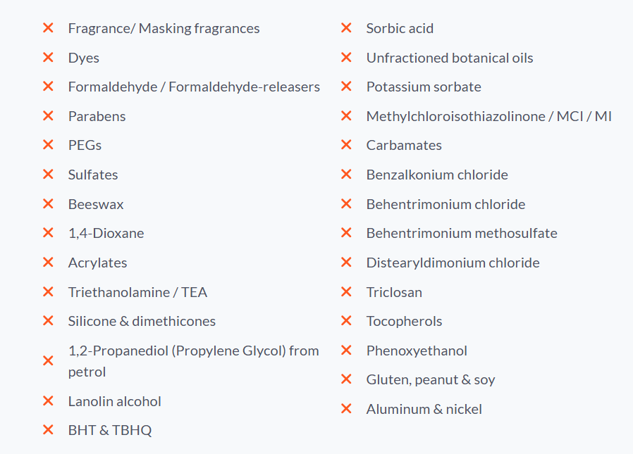Click the X icon next to Phenoxyethanol
This screenshot has width=633, height=454.
pyautogui.click(x=346, y=350)
